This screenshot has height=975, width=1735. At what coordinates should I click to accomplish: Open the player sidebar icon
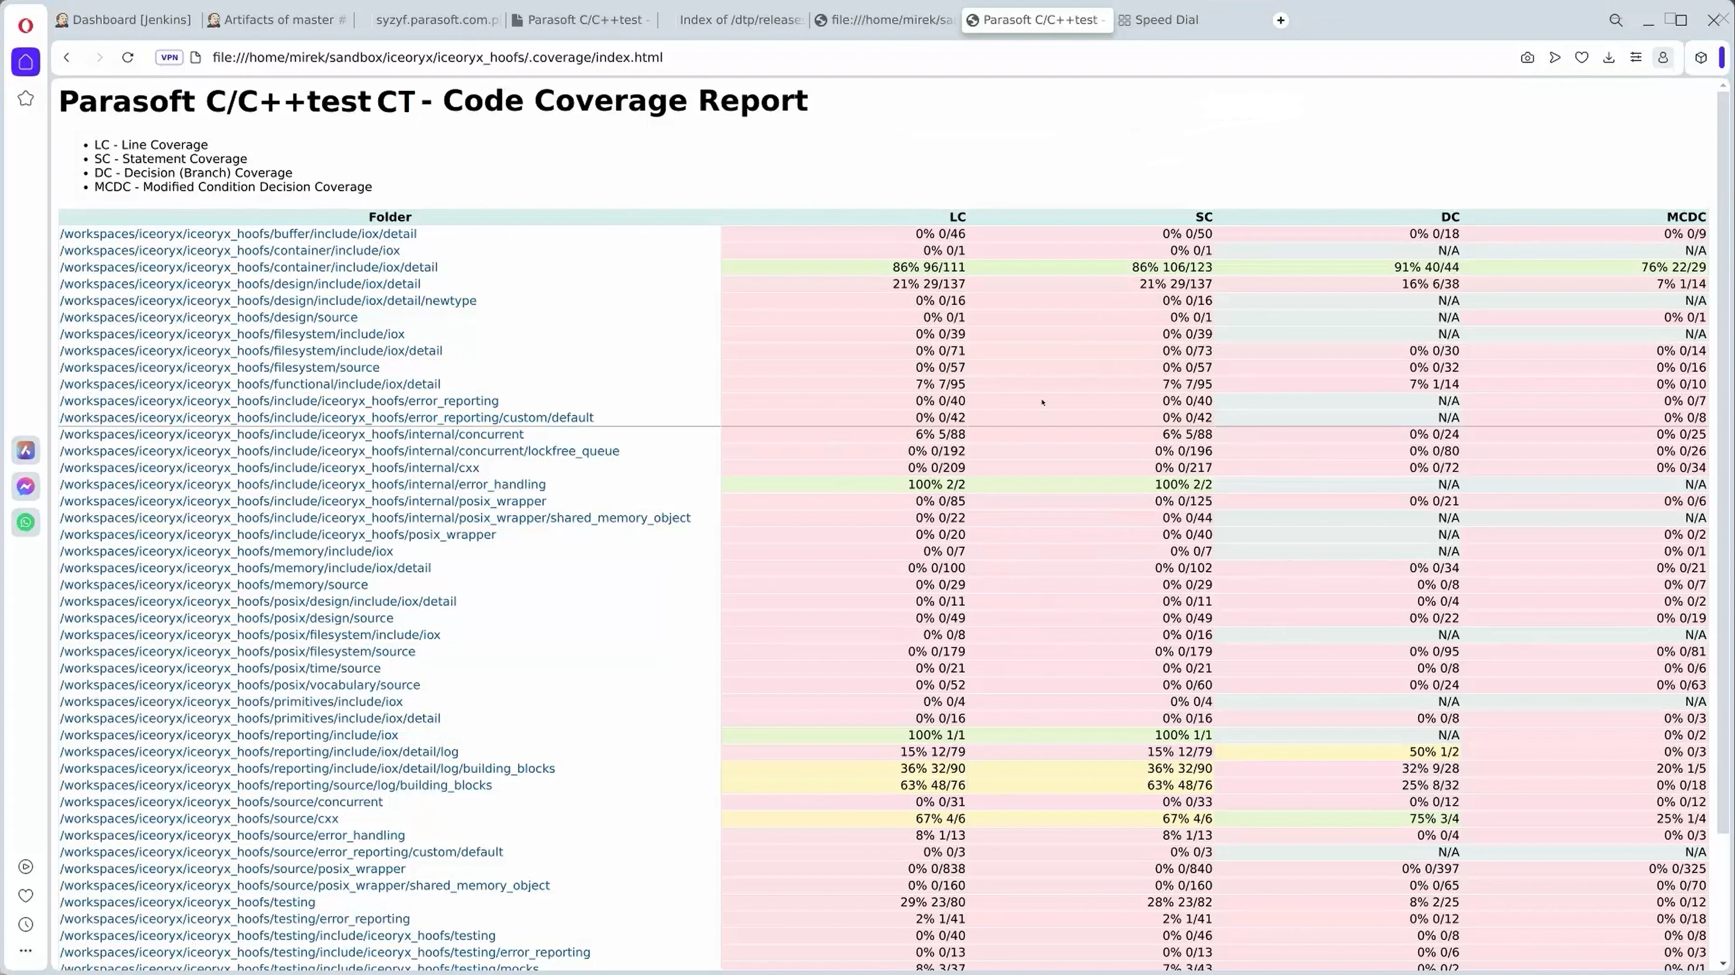[26, 867]
